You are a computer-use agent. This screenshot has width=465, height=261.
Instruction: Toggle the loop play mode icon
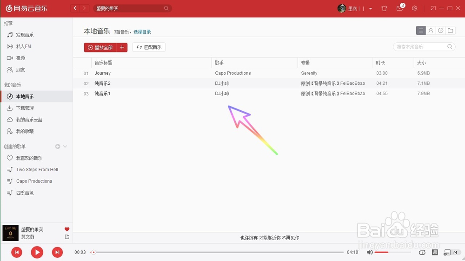click(x=422, y=252)
